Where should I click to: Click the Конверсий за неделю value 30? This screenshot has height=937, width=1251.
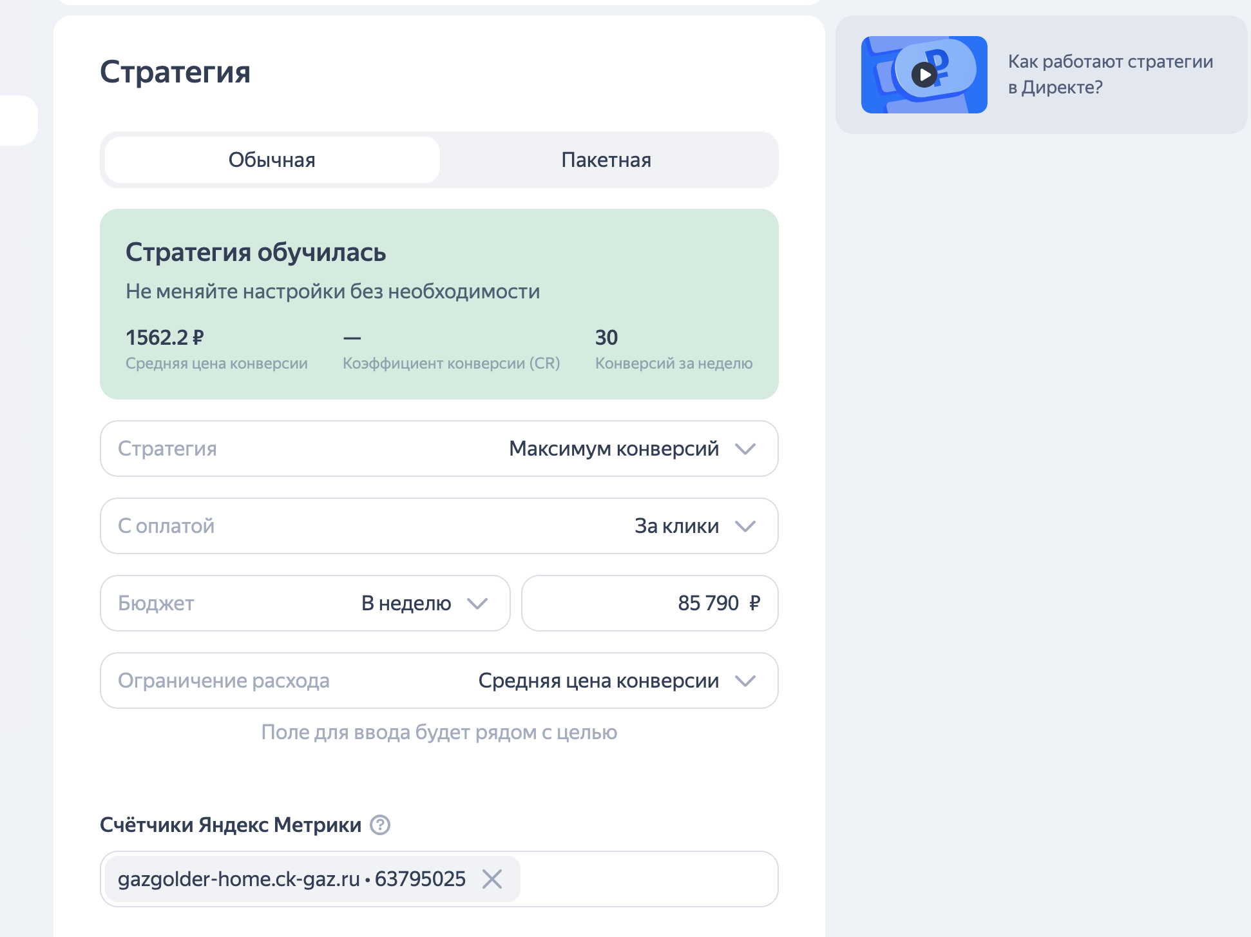(606, 338)
